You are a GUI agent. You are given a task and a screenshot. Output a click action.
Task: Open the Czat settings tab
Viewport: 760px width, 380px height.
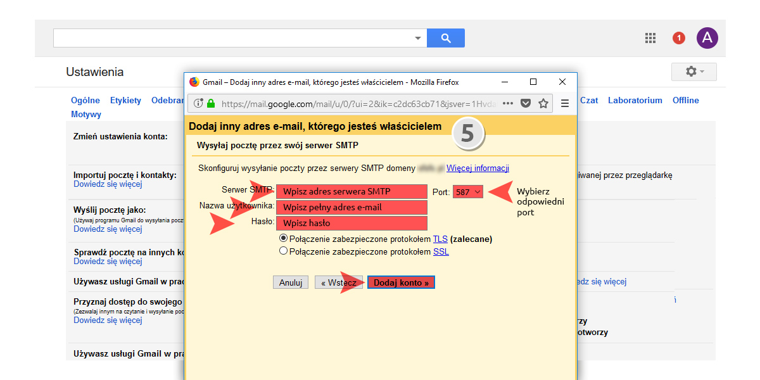589,100
